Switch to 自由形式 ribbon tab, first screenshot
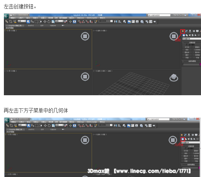201x177 pixels. tap(31, 25)
